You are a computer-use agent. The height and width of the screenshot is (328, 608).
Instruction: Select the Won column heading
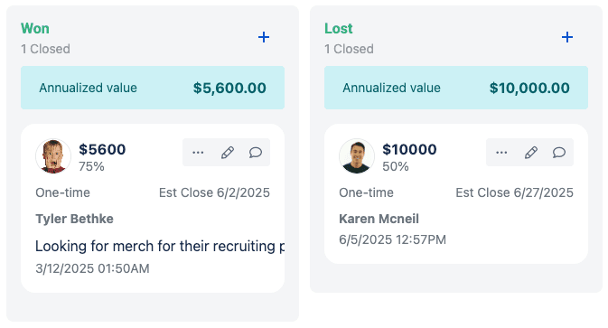pos(35,28)
